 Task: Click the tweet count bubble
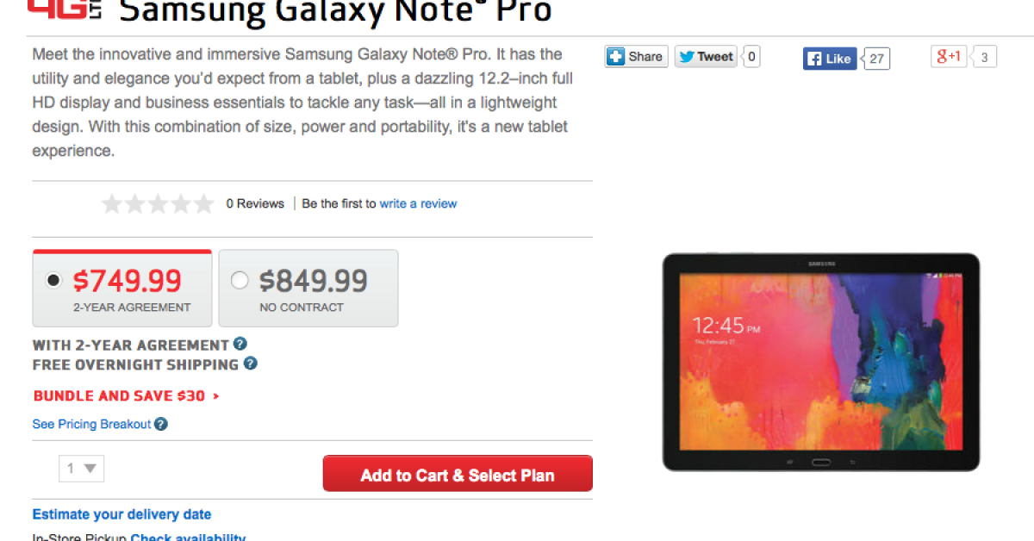click(751, 57)
